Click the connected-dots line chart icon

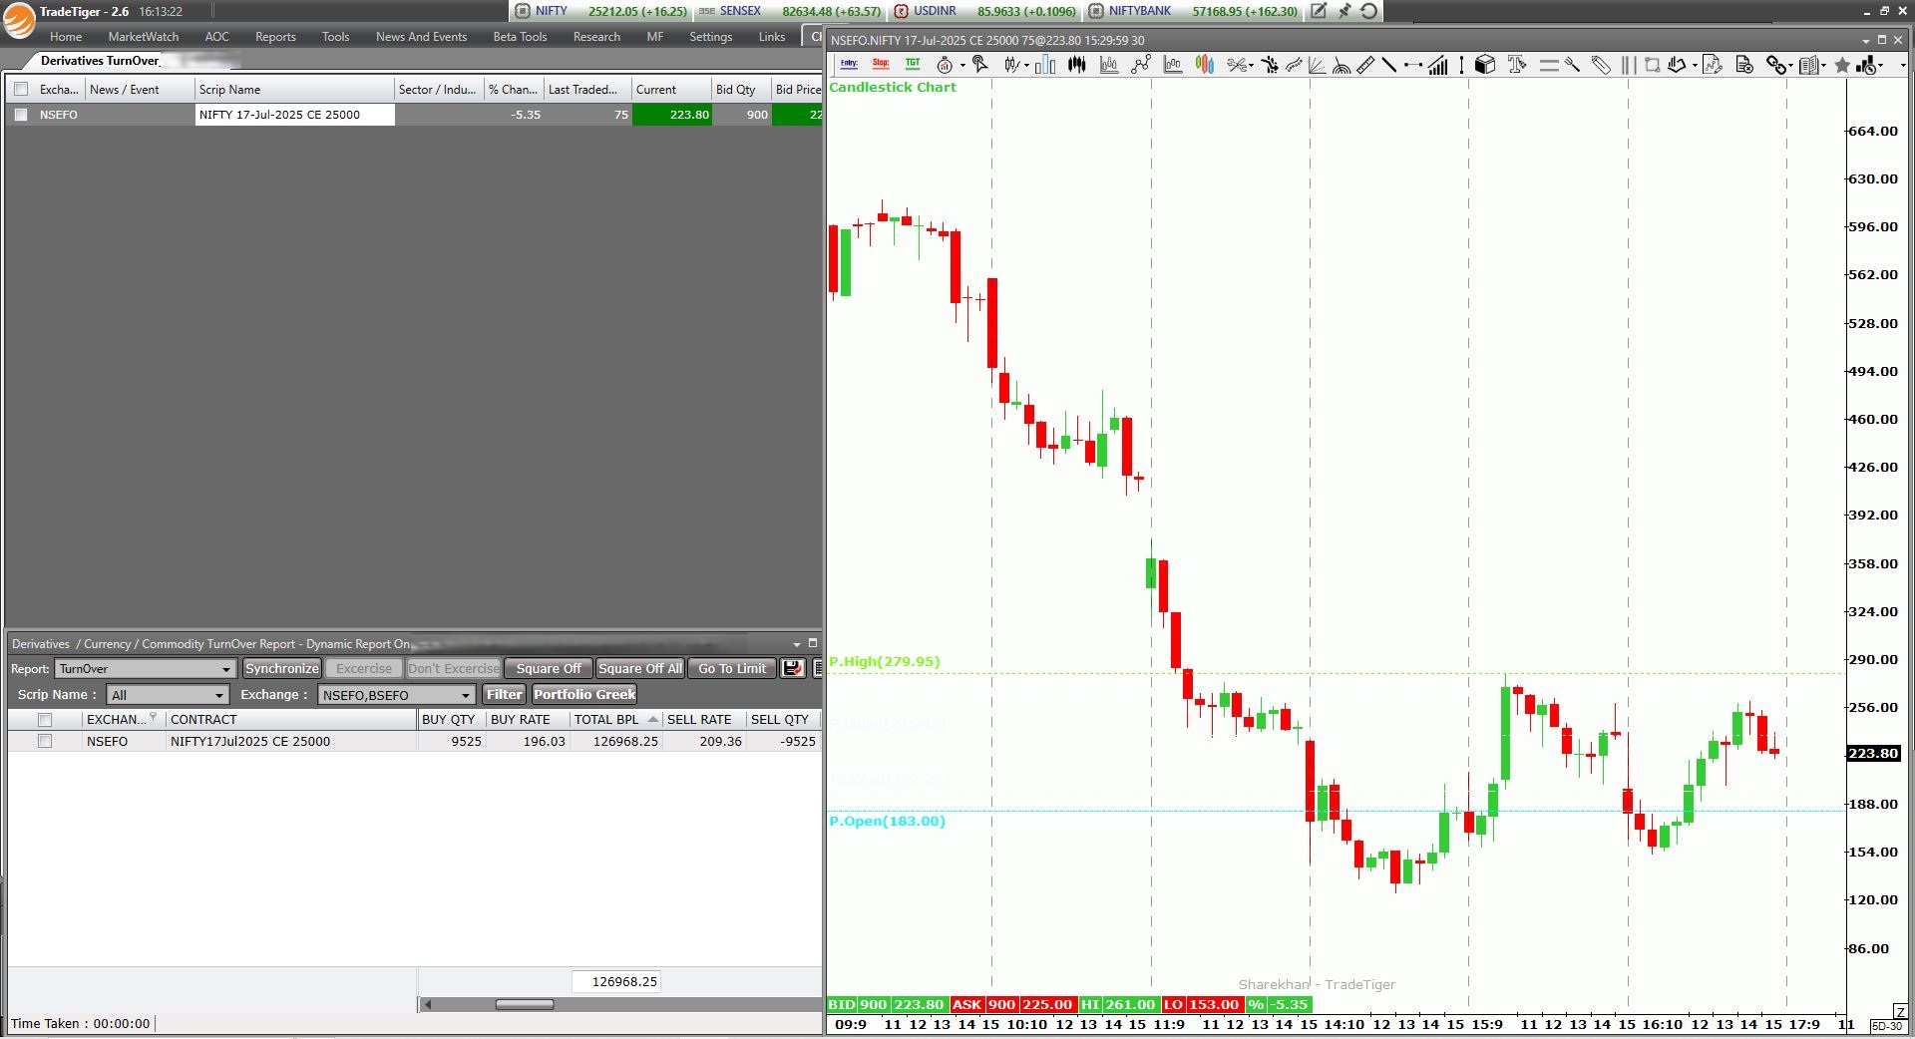(x=1141, y=65)
